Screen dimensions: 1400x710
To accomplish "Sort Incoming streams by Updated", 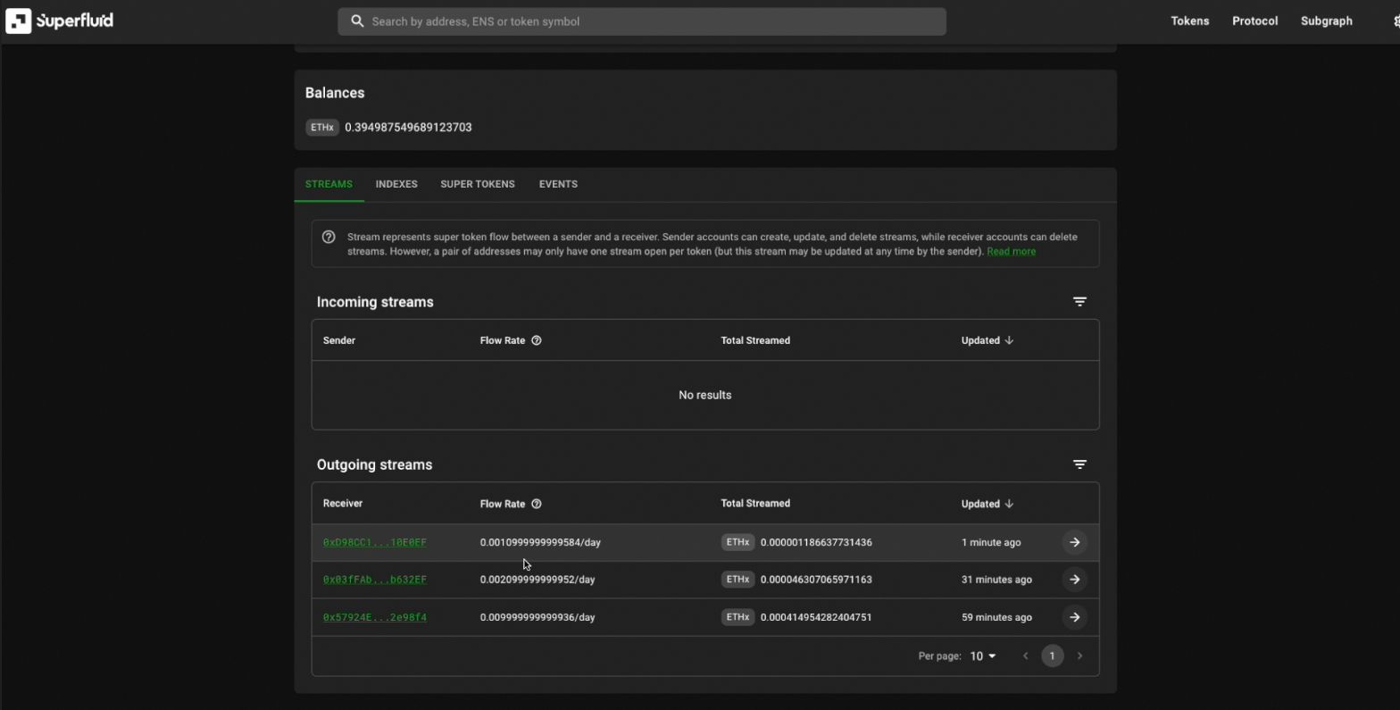I will (987, 340).
